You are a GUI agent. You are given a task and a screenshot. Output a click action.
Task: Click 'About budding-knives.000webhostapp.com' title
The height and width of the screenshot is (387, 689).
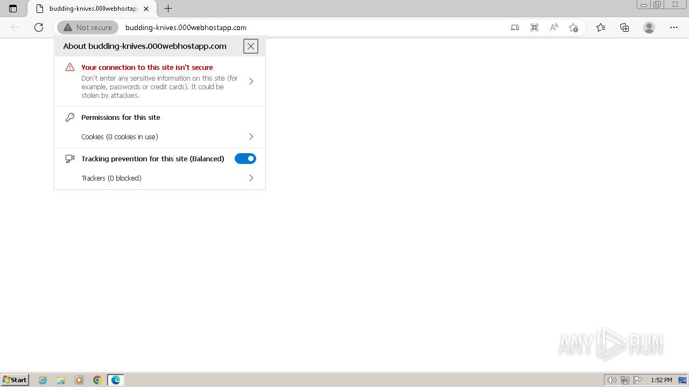[145, 46]
